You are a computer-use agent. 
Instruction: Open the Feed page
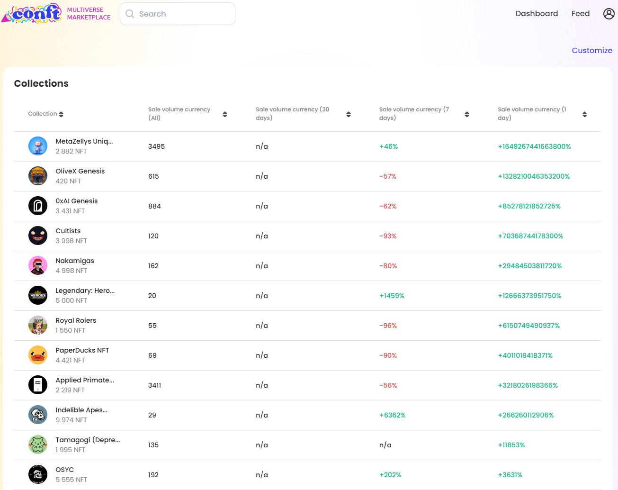tap(581, 14)
